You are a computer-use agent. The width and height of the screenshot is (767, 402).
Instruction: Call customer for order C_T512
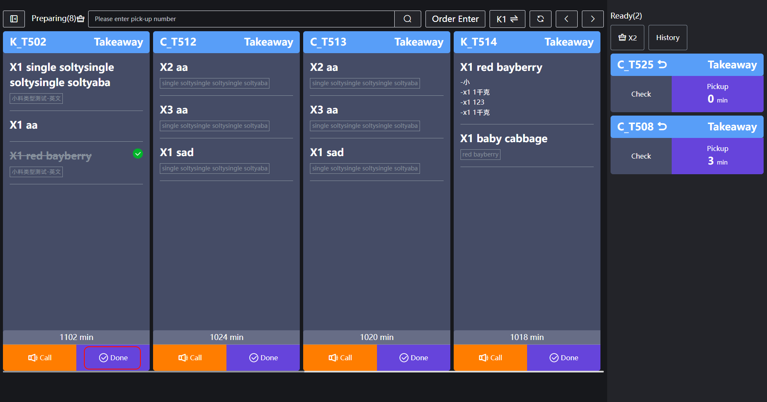click(190, 358)
